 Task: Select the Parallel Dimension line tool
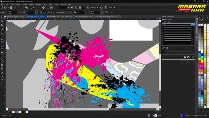(2, 57)
